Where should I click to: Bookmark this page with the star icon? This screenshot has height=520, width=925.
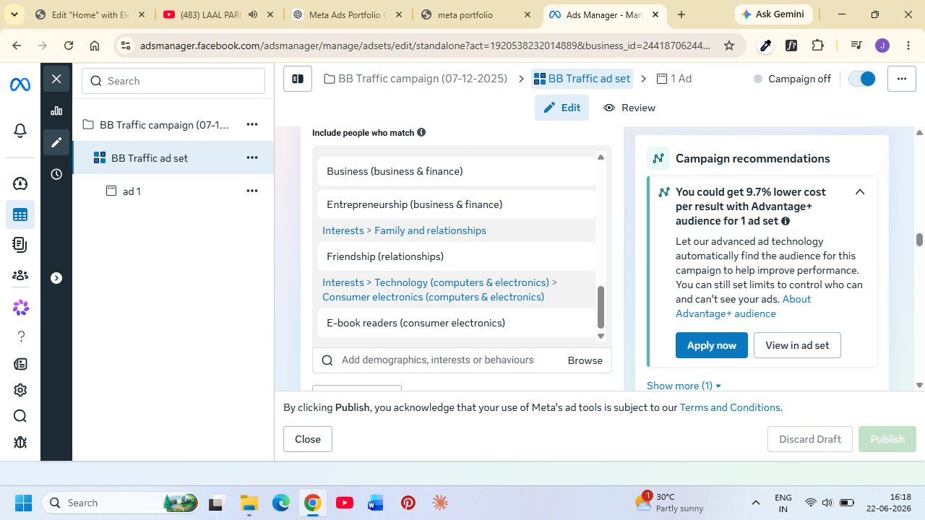pos(729,45)
